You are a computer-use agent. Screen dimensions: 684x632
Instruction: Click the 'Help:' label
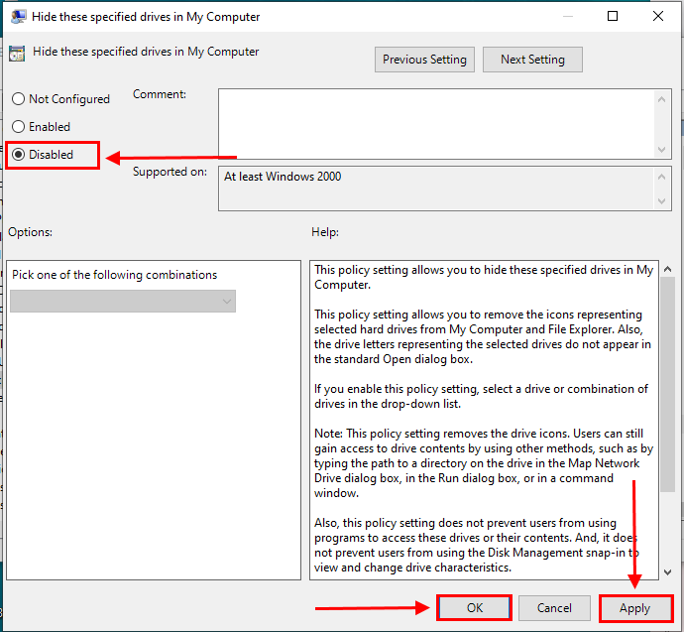click(x=325, y=232)
